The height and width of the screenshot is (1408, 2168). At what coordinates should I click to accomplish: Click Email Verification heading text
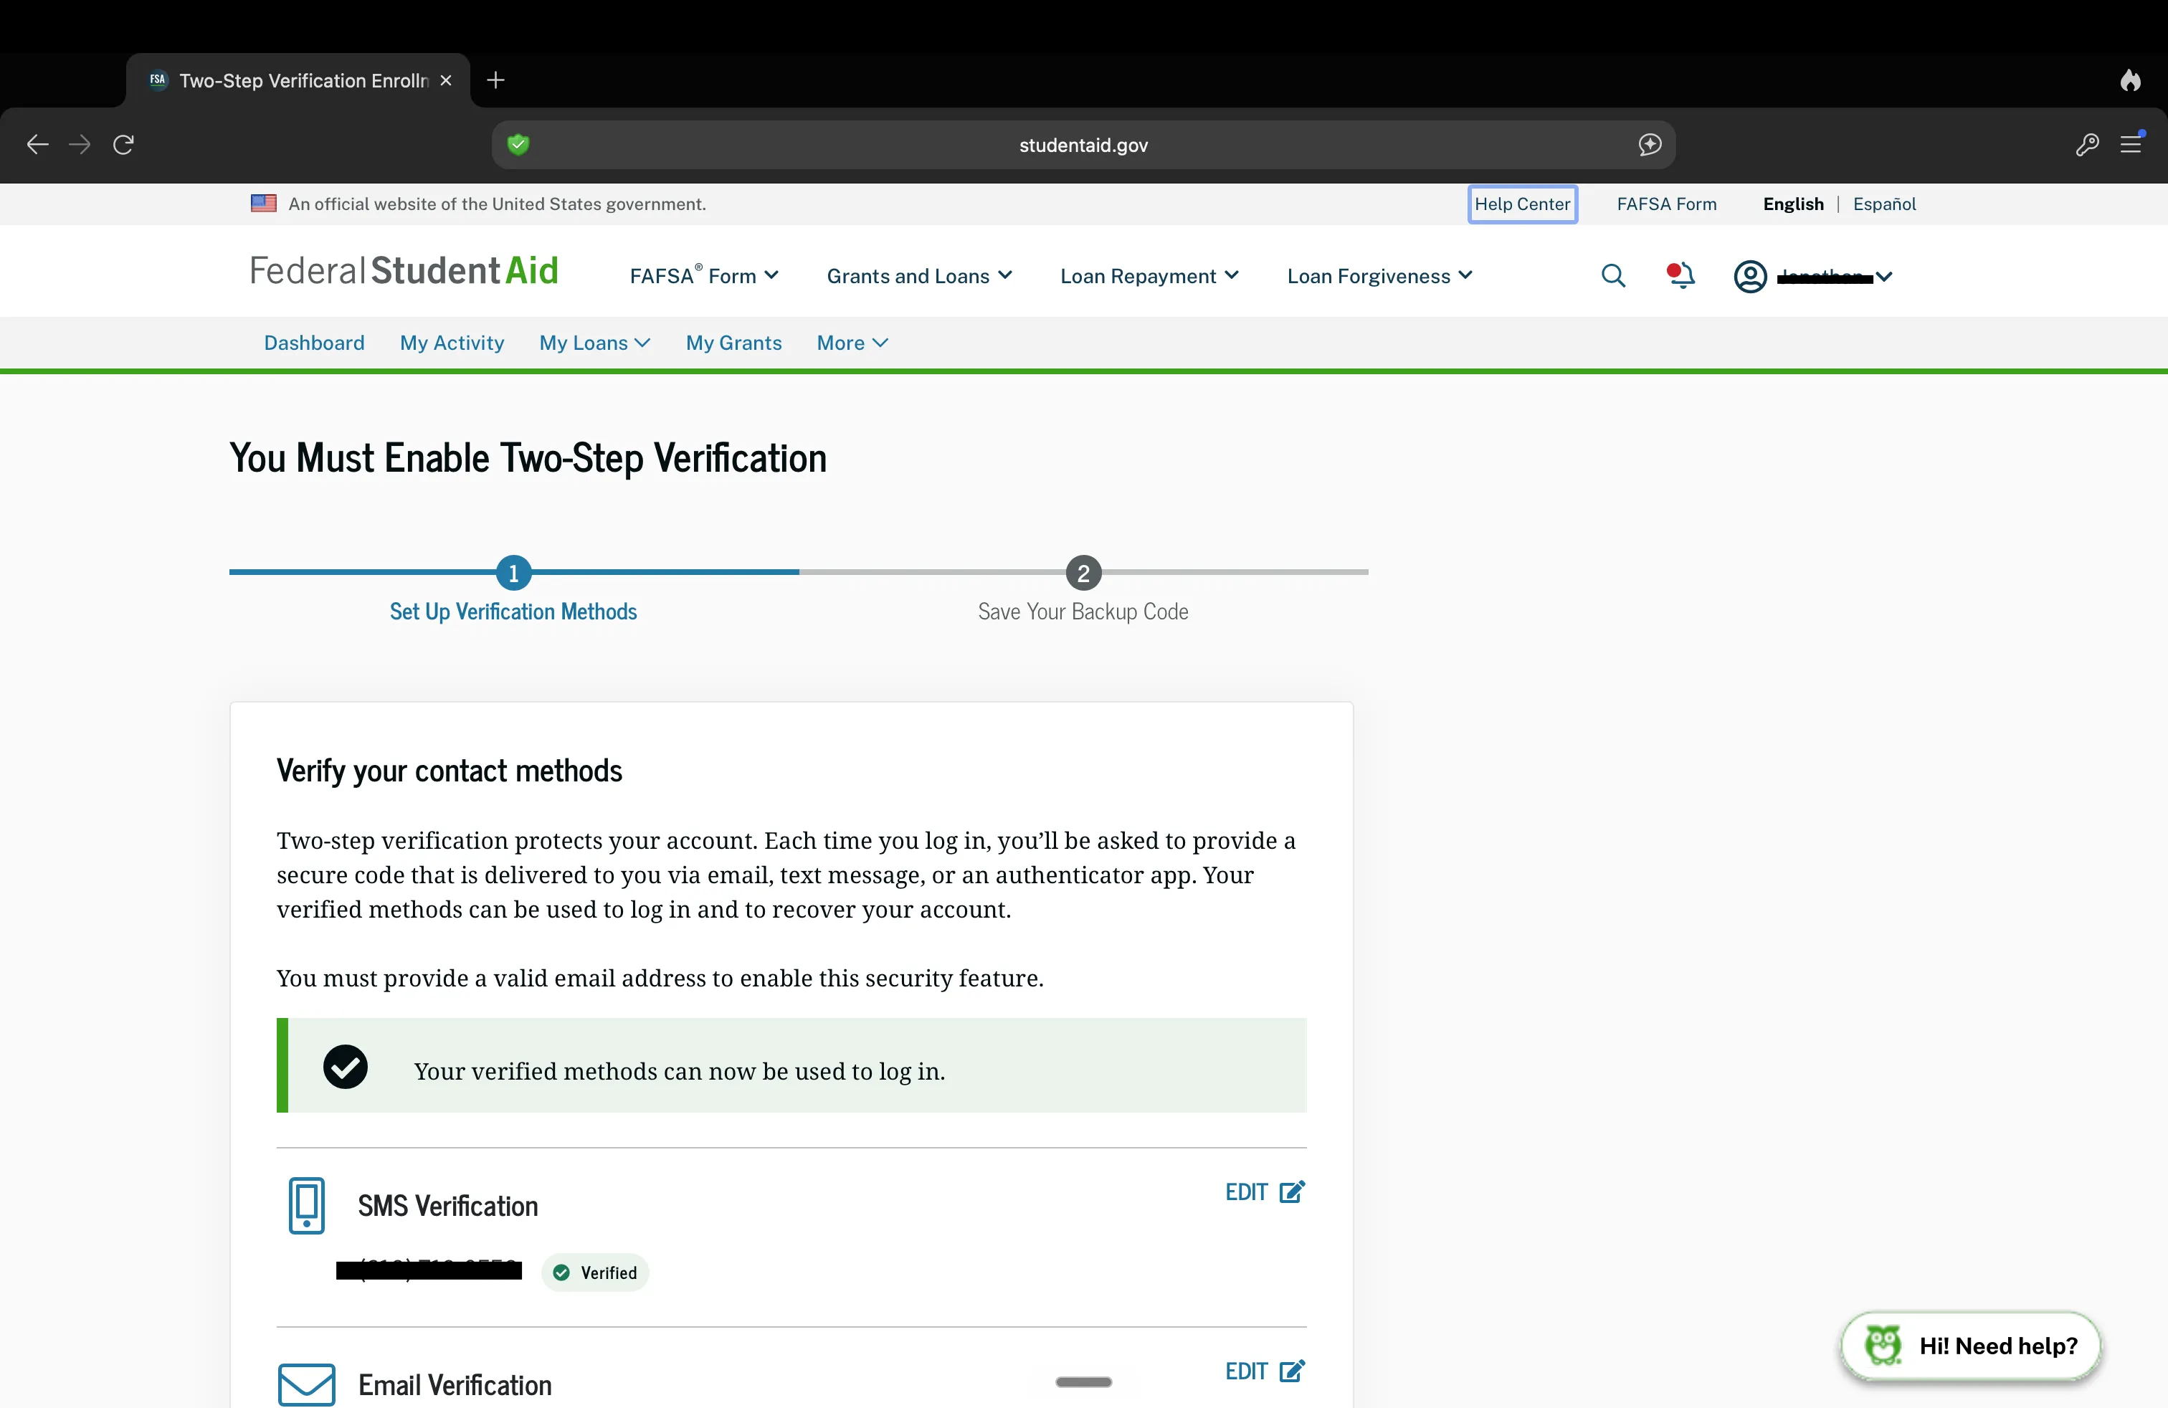pyautogui.click(x=455, y=1385)
